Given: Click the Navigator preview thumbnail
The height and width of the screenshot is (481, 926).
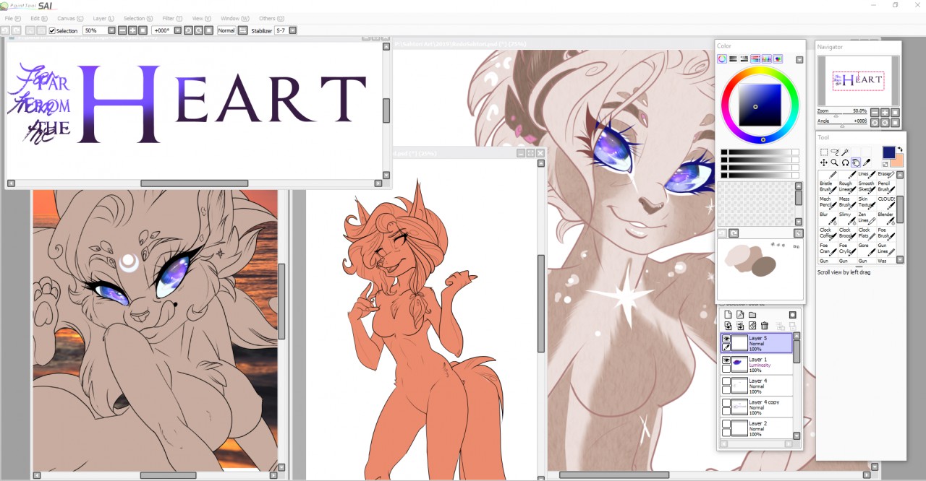Looking at the screenshot, I should (859, 79).
